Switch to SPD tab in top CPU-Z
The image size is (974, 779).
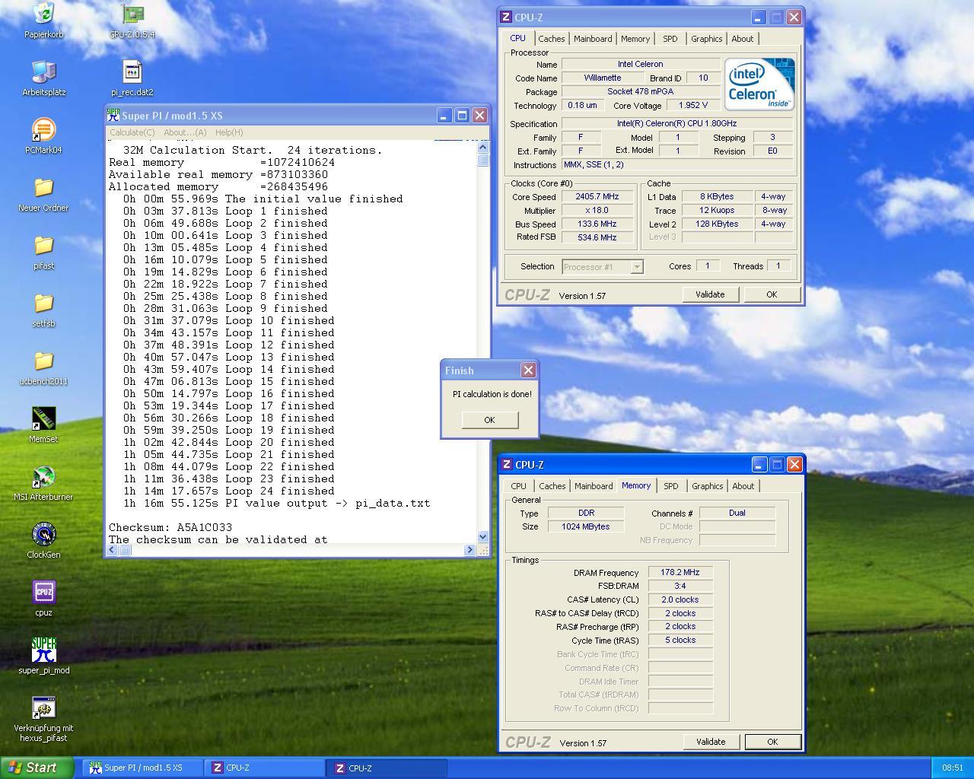[x=670, y=39]
